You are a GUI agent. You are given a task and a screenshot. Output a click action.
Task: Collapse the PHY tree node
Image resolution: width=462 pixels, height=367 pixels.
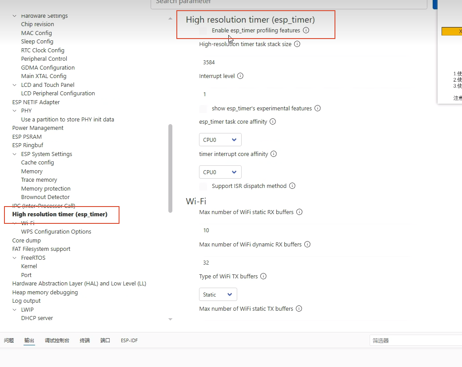click(14, 111)
